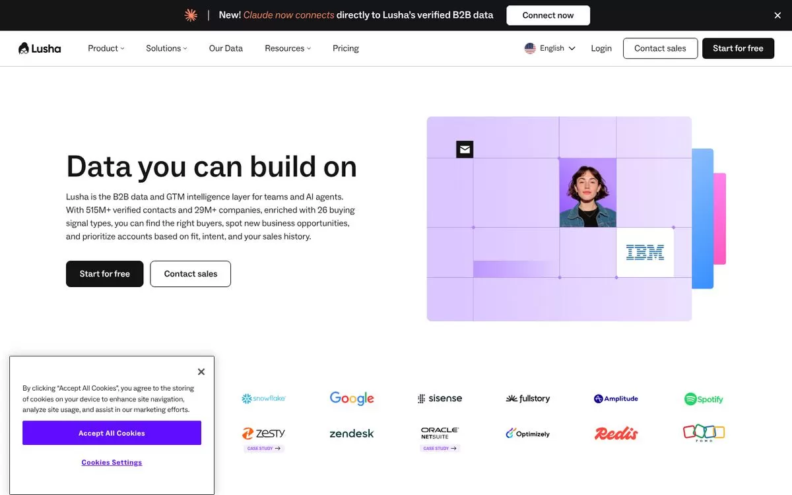
Task: Go to Our Data page
Action: pyautogui.click(x=226, y=48)
